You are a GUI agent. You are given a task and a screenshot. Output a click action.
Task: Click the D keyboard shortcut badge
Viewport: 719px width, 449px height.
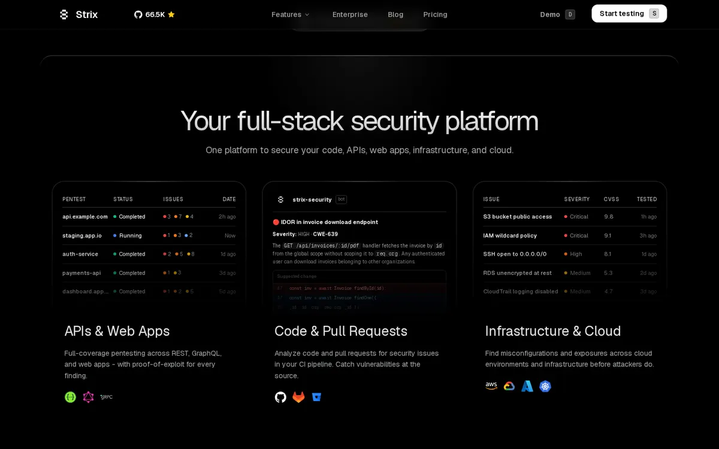click(570, 14)
